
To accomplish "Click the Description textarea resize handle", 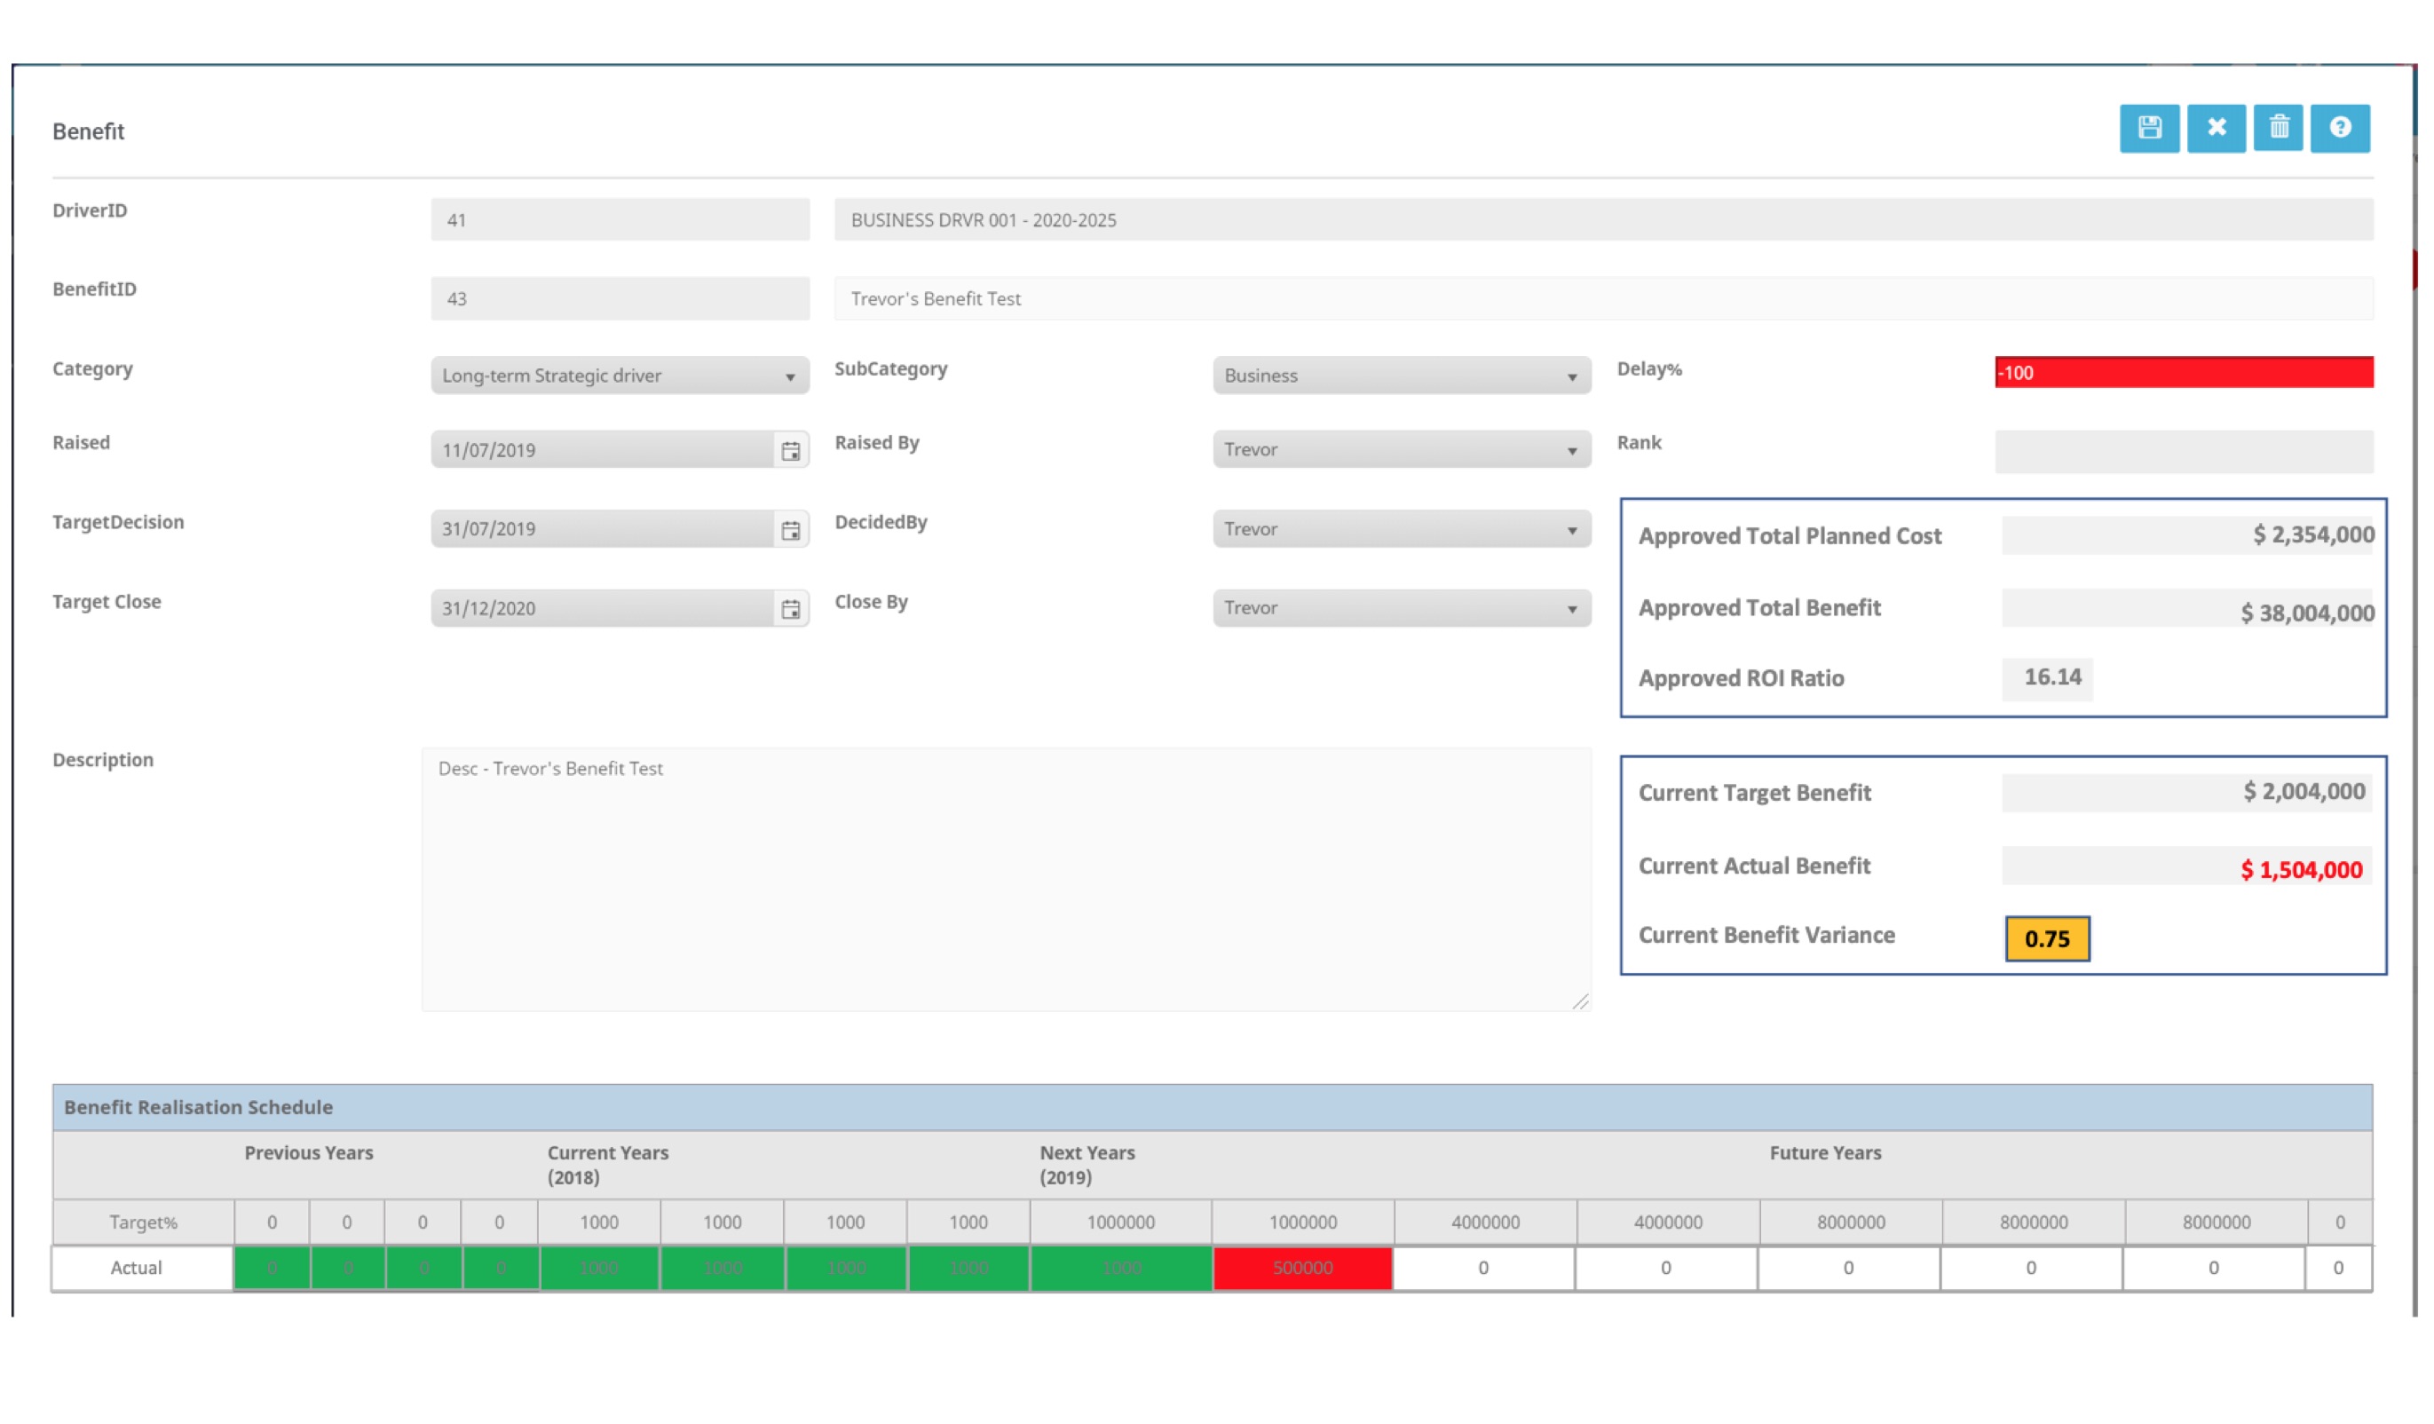I will point(1580,1001).
